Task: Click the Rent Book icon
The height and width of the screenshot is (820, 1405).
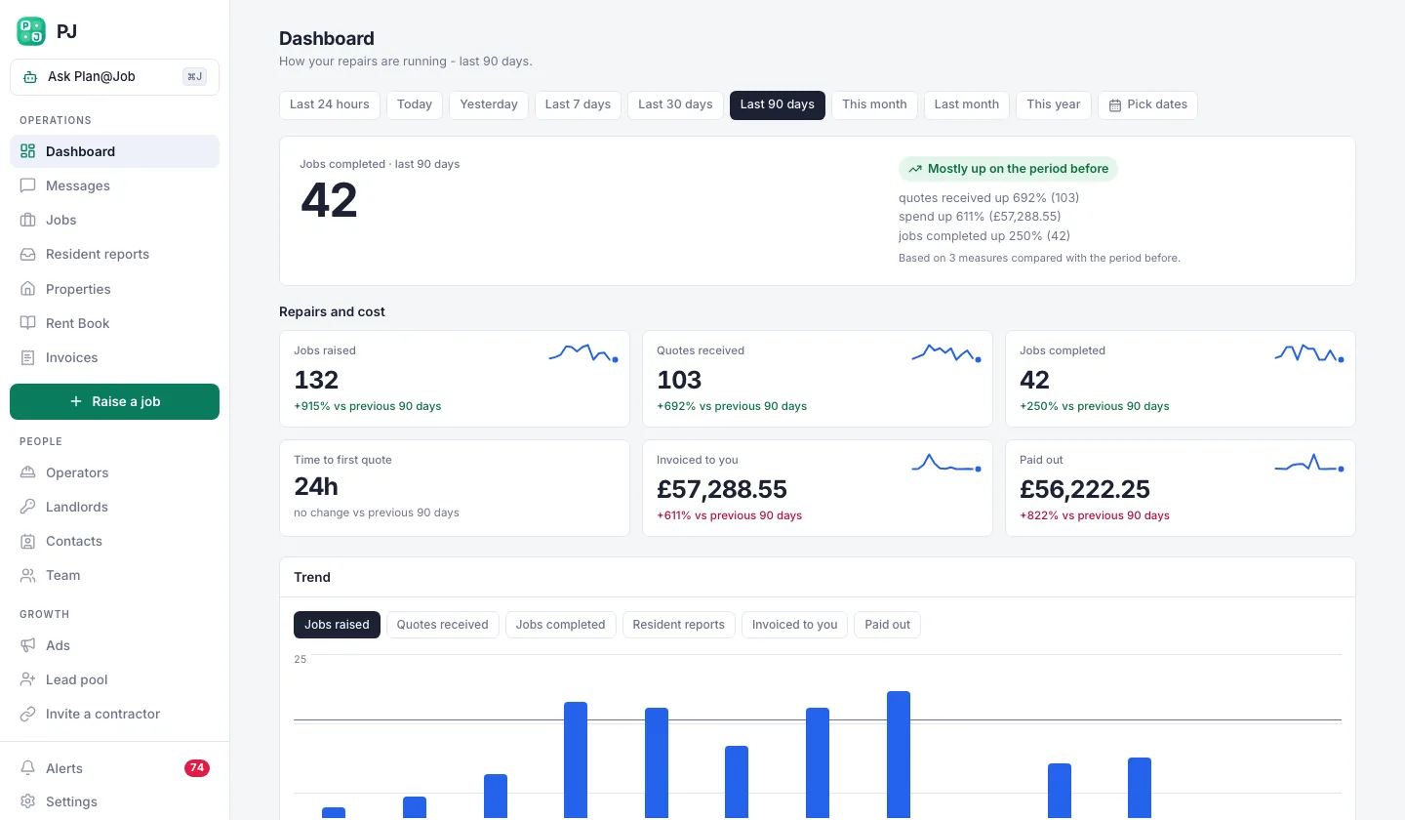Action: pos(27,323)
